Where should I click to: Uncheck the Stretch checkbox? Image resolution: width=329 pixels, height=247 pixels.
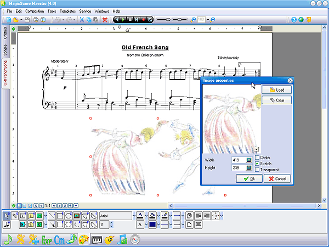(x=257, y=164)
